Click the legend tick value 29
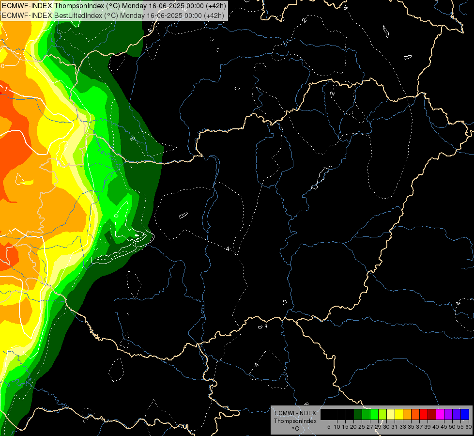 (378, 427)
